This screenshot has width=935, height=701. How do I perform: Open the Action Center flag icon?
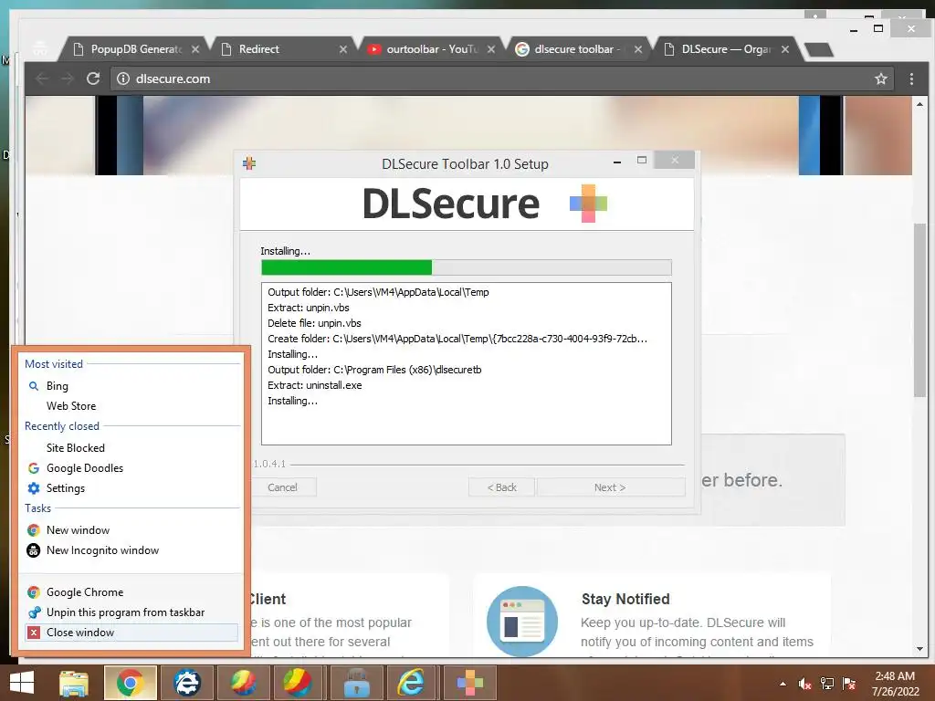click(849, 684)
